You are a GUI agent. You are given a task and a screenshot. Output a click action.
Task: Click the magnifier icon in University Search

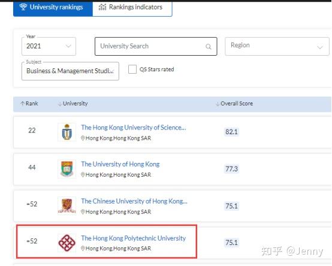point(209,47)
